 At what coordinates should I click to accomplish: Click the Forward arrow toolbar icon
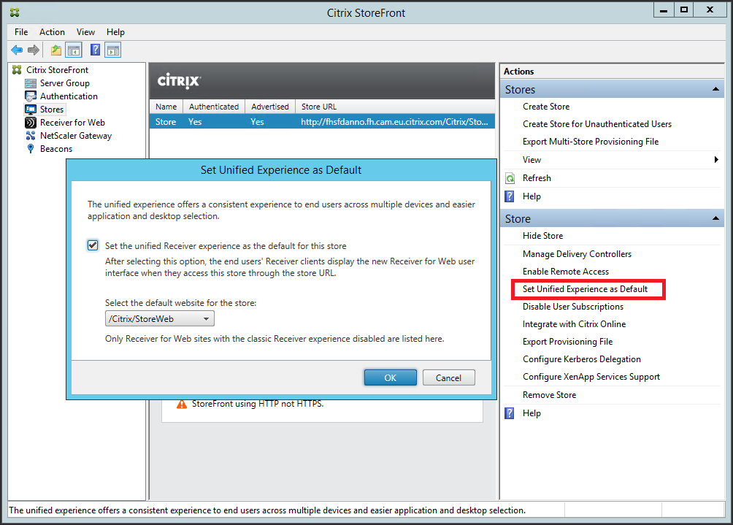[x=33, y=50]
